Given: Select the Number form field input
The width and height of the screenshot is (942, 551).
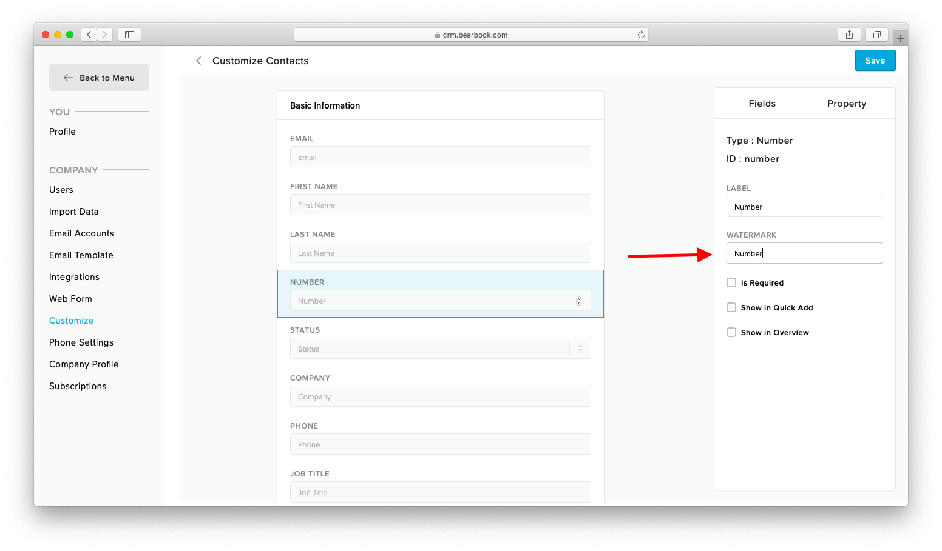Looking at the screenshot, I should (x=440, y=301).
